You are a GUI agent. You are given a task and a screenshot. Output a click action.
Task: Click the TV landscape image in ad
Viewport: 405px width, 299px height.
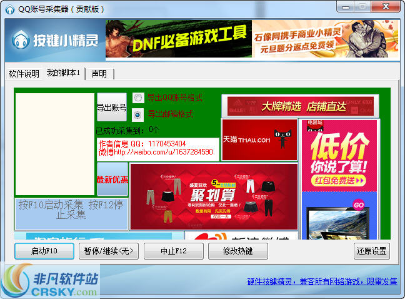[337, 223]
